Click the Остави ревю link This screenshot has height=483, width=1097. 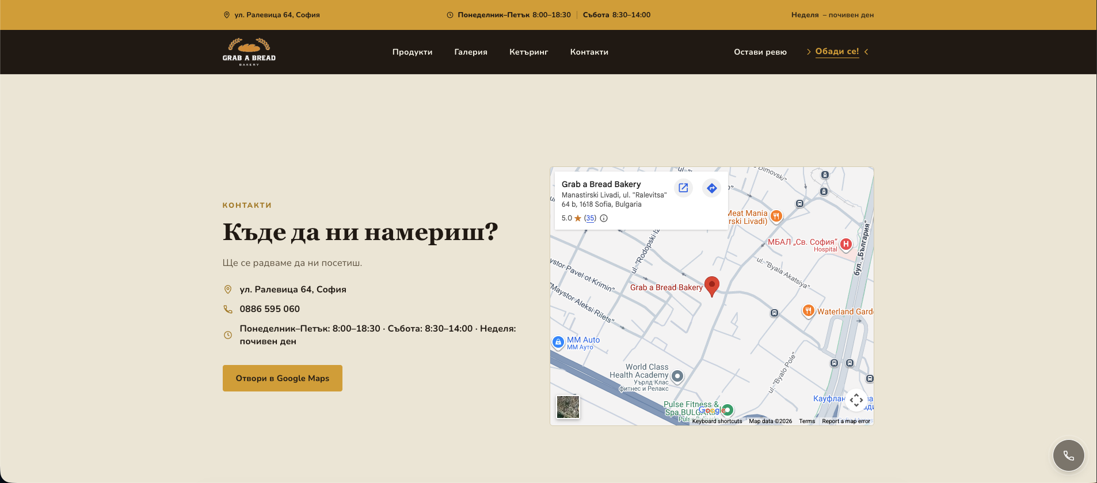760,52
